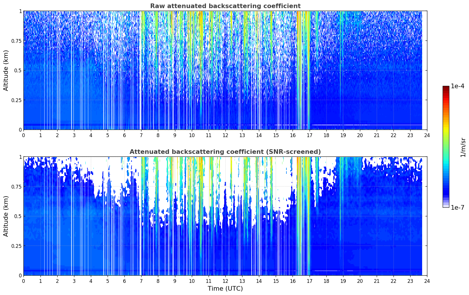This screenshot has height=295, width=469.
Task: Select the '1/m/sr' colorbar unit label
Action: point(463,147)
